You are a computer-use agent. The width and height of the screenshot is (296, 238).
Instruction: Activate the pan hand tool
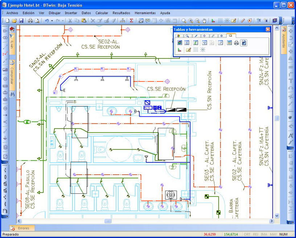pos(204,21)
